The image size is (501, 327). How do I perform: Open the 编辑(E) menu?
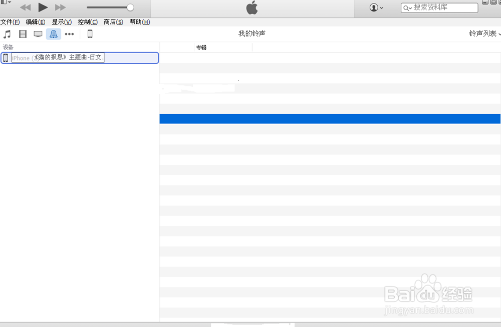[x=36, y=22]
